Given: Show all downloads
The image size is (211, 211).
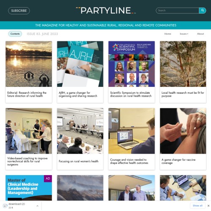Looking at the screenshot, I should click(197, 206).
